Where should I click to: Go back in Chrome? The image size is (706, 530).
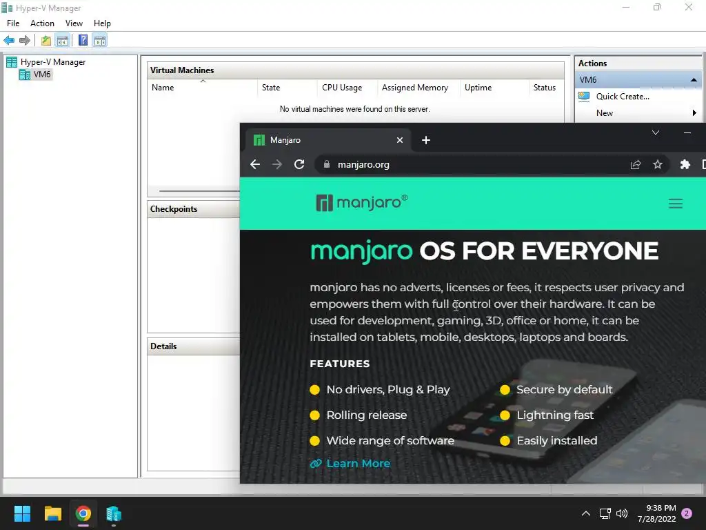(x=255, y=164)
